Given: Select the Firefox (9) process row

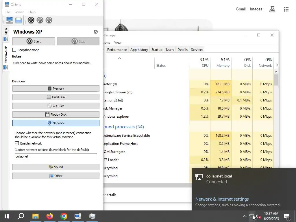Looking at the screenshot, I should pos(188,84).
